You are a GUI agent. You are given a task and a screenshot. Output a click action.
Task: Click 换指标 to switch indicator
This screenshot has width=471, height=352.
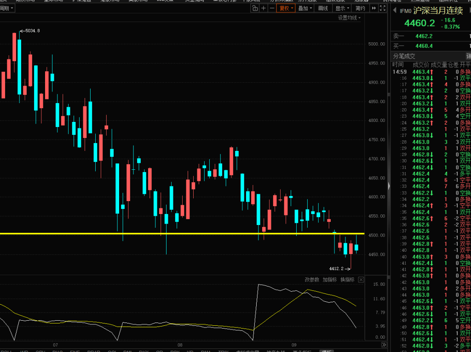click(348, 280)
